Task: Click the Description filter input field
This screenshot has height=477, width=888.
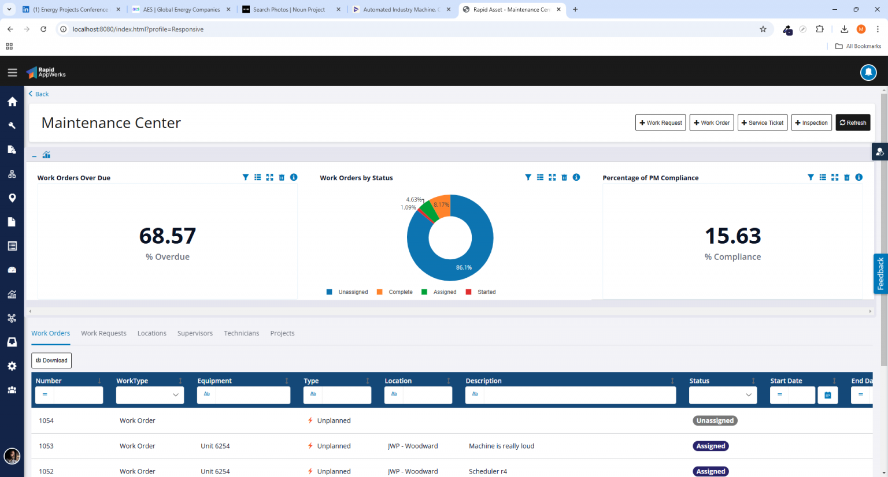Action: point(580,395)
